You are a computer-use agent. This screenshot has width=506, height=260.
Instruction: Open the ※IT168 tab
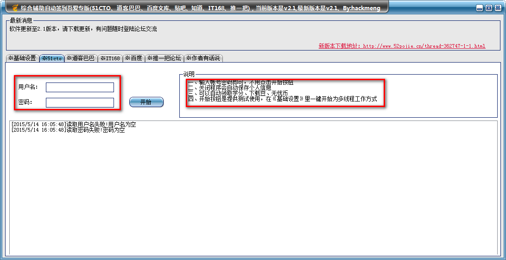click(110, 58)
